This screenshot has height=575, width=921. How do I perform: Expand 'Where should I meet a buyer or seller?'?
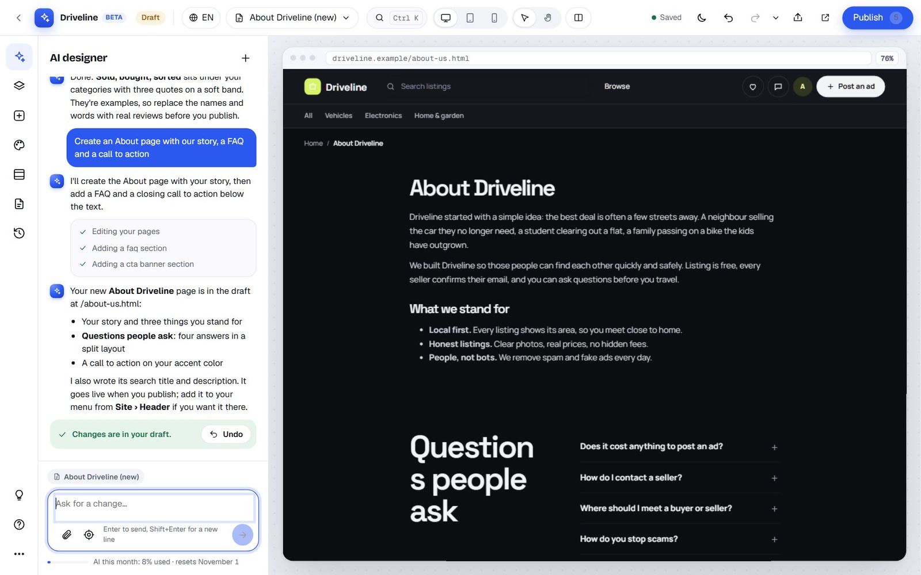(679, 508)
